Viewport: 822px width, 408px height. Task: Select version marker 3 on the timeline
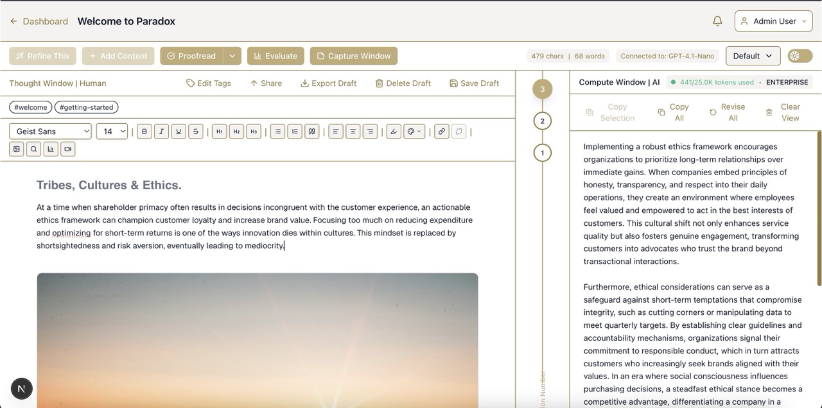point(542,89)
